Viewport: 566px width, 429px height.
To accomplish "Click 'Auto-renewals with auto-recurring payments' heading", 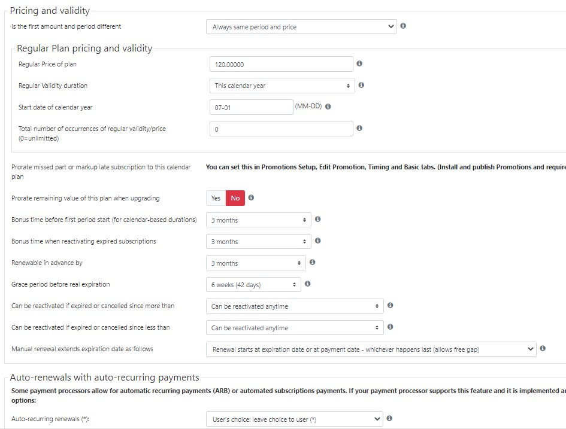I will click(x=104, y=378).
